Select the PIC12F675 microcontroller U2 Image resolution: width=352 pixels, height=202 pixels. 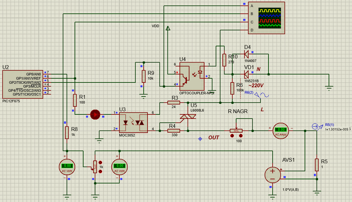[x=22, y=84]
